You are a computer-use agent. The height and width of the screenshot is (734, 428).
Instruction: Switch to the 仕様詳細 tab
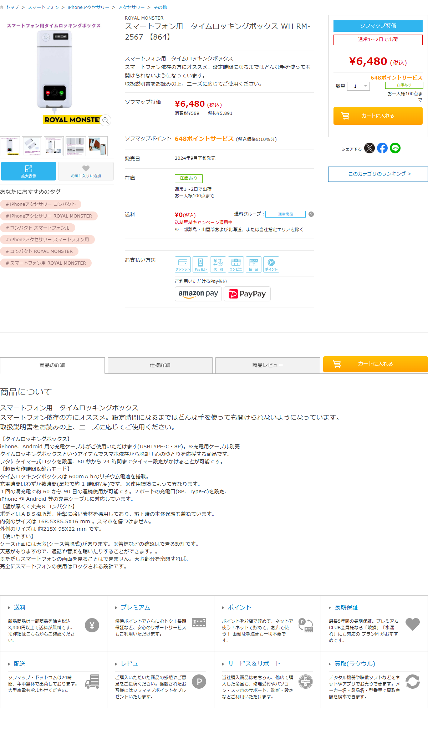pyautogui.click(x=160, y=365)
